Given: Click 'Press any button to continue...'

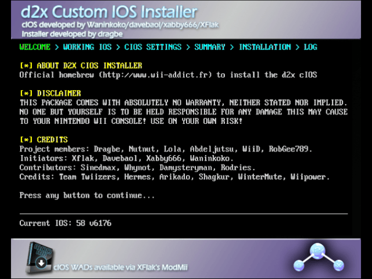Looking at the screenshot, I should (x=87, y=196).
